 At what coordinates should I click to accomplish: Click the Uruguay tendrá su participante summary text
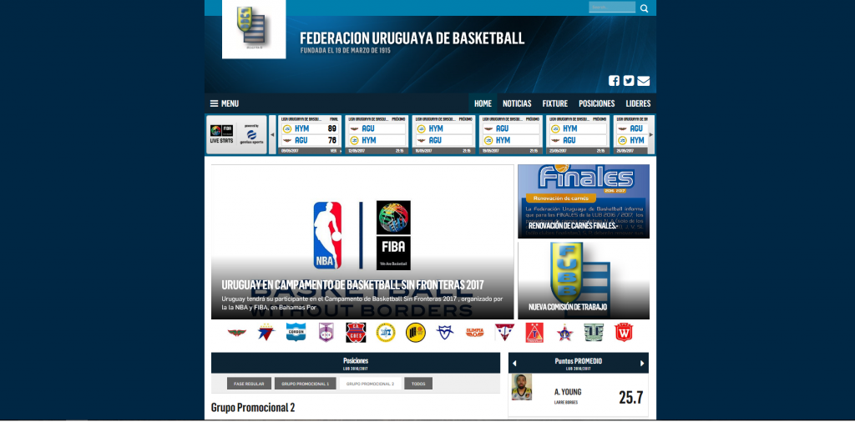pyautogui.click(x=362, y=303)
